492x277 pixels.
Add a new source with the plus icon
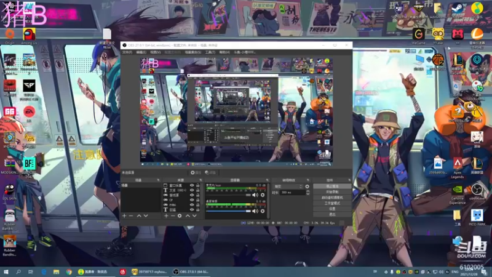pyautogui.click(x=166, y=216)
